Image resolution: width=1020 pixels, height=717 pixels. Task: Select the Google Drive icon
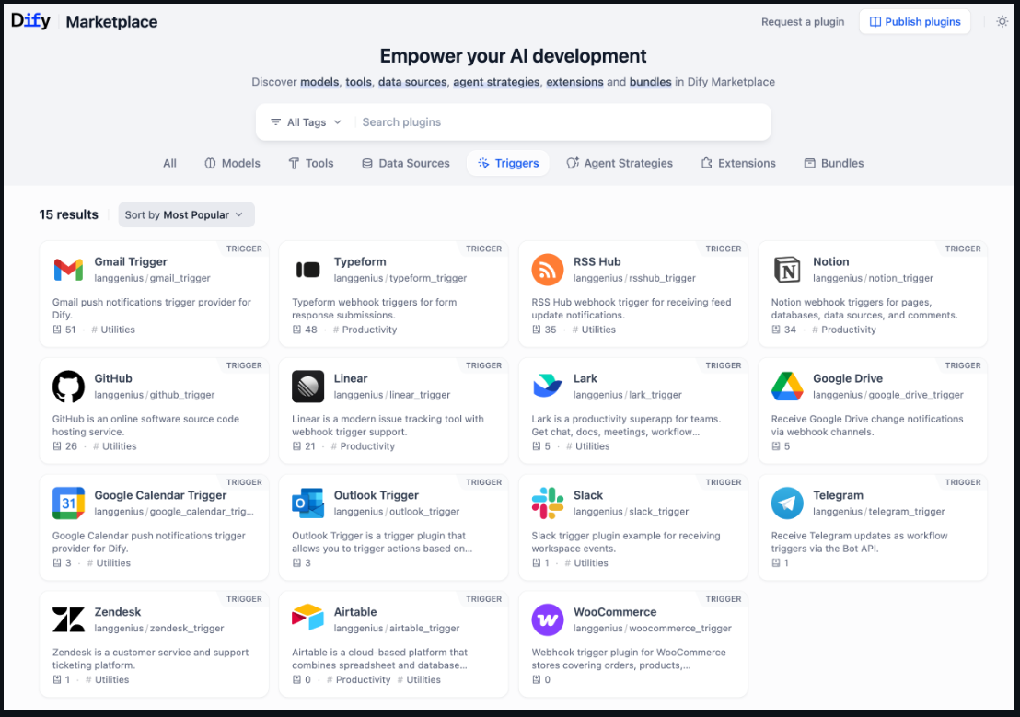[x=787, y=387]
